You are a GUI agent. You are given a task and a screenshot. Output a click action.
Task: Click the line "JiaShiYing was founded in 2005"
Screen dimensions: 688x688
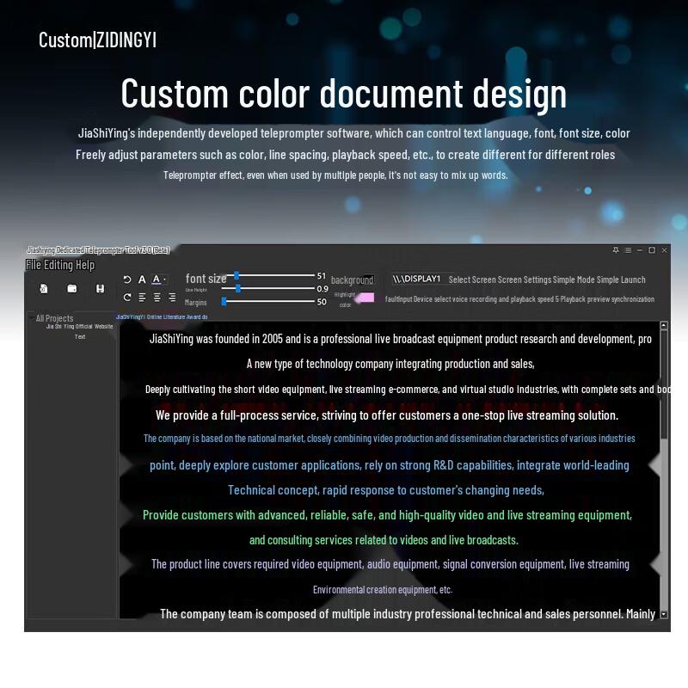pyautogui.click(x=401, y=339)
